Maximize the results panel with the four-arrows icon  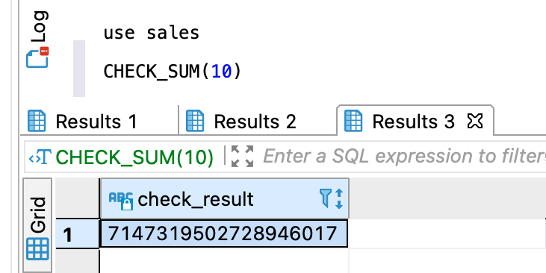(242, 156)
